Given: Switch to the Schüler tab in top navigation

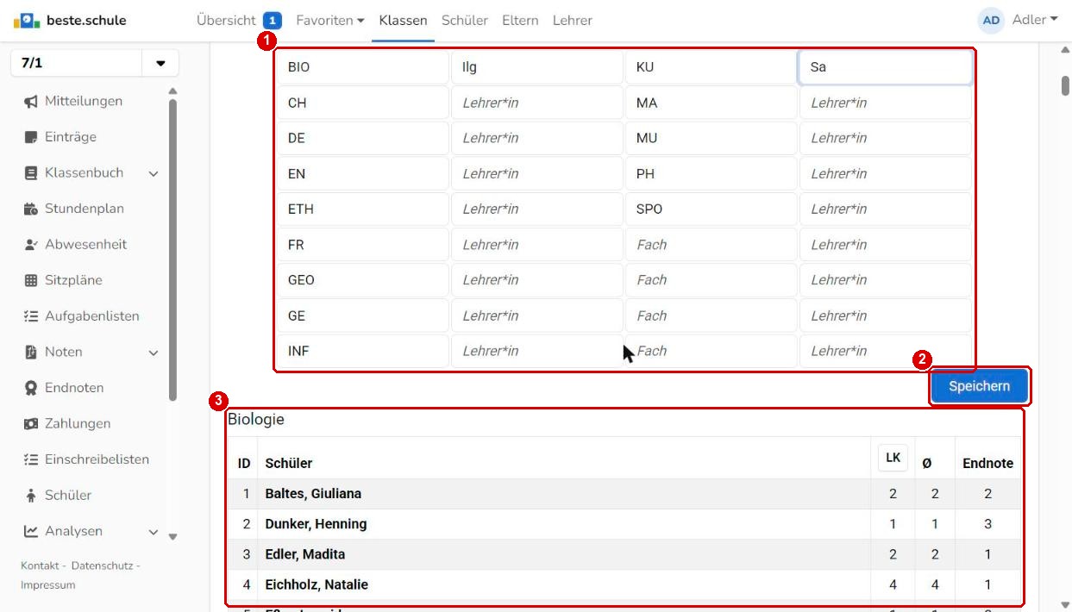Looking at the screenshot, I should point(465,20).
